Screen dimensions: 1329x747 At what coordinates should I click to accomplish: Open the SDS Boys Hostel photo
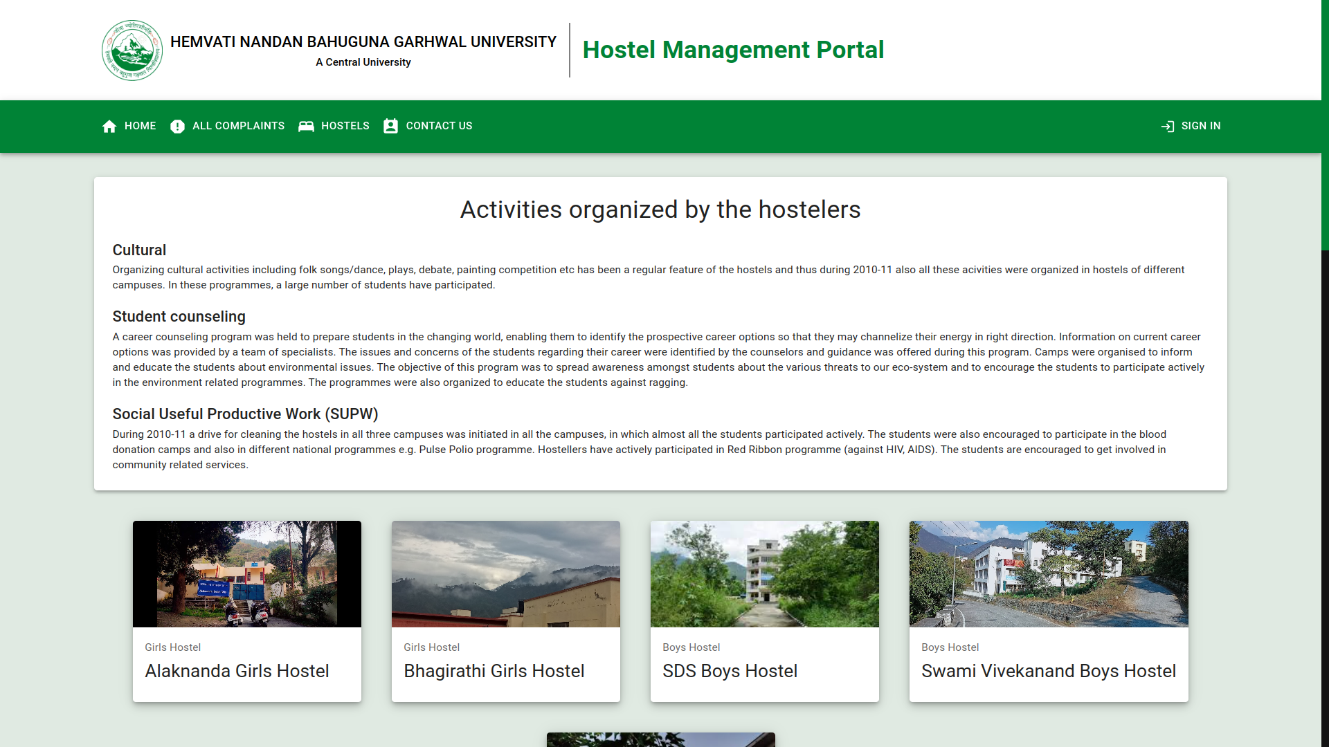pyautogui.click(x=765, y=574)
